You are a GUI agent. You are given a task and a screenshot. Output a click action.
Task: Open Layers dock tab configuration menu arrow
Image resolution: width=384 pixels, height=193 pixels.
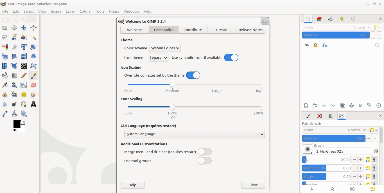pos(380,19)
